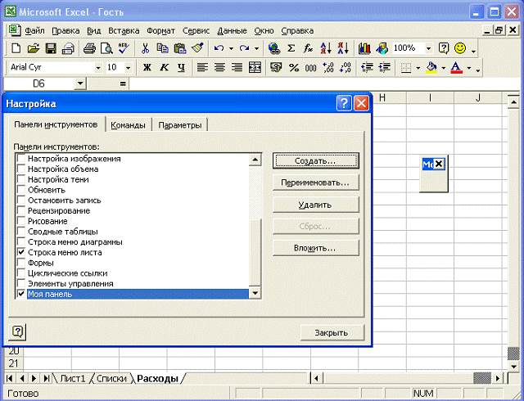The image size is (524, 401).
Task: Toggle italic К formatting
Action: tap(164, 68)
